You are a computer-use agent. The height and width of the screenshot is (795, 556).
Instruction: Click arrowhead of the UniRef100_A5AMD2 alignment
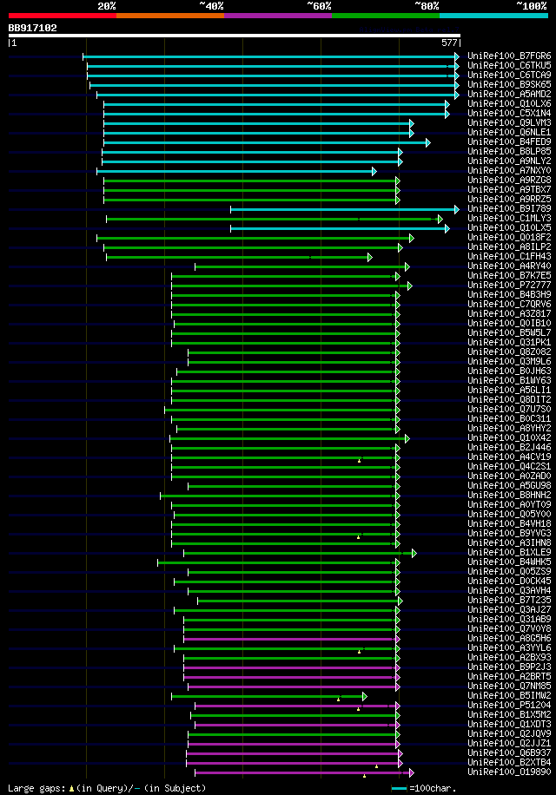click(457, 95)
